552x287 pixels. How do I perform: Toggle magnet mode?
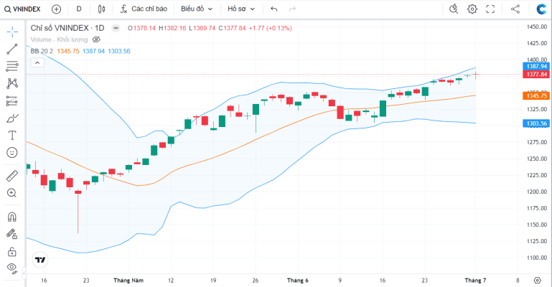(12, 217)
